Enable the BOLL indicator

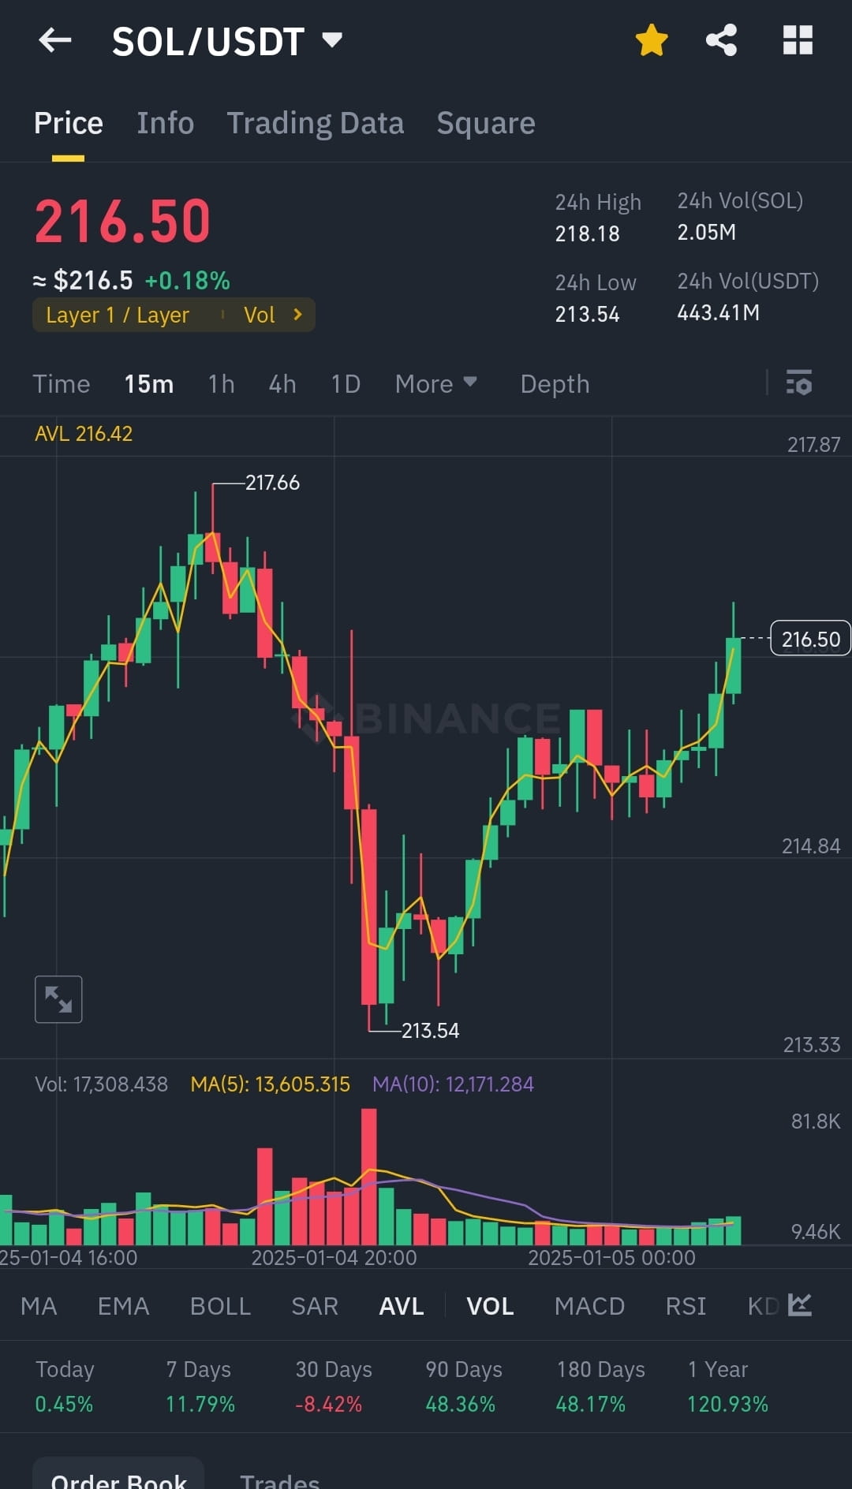coord(220,1306)
